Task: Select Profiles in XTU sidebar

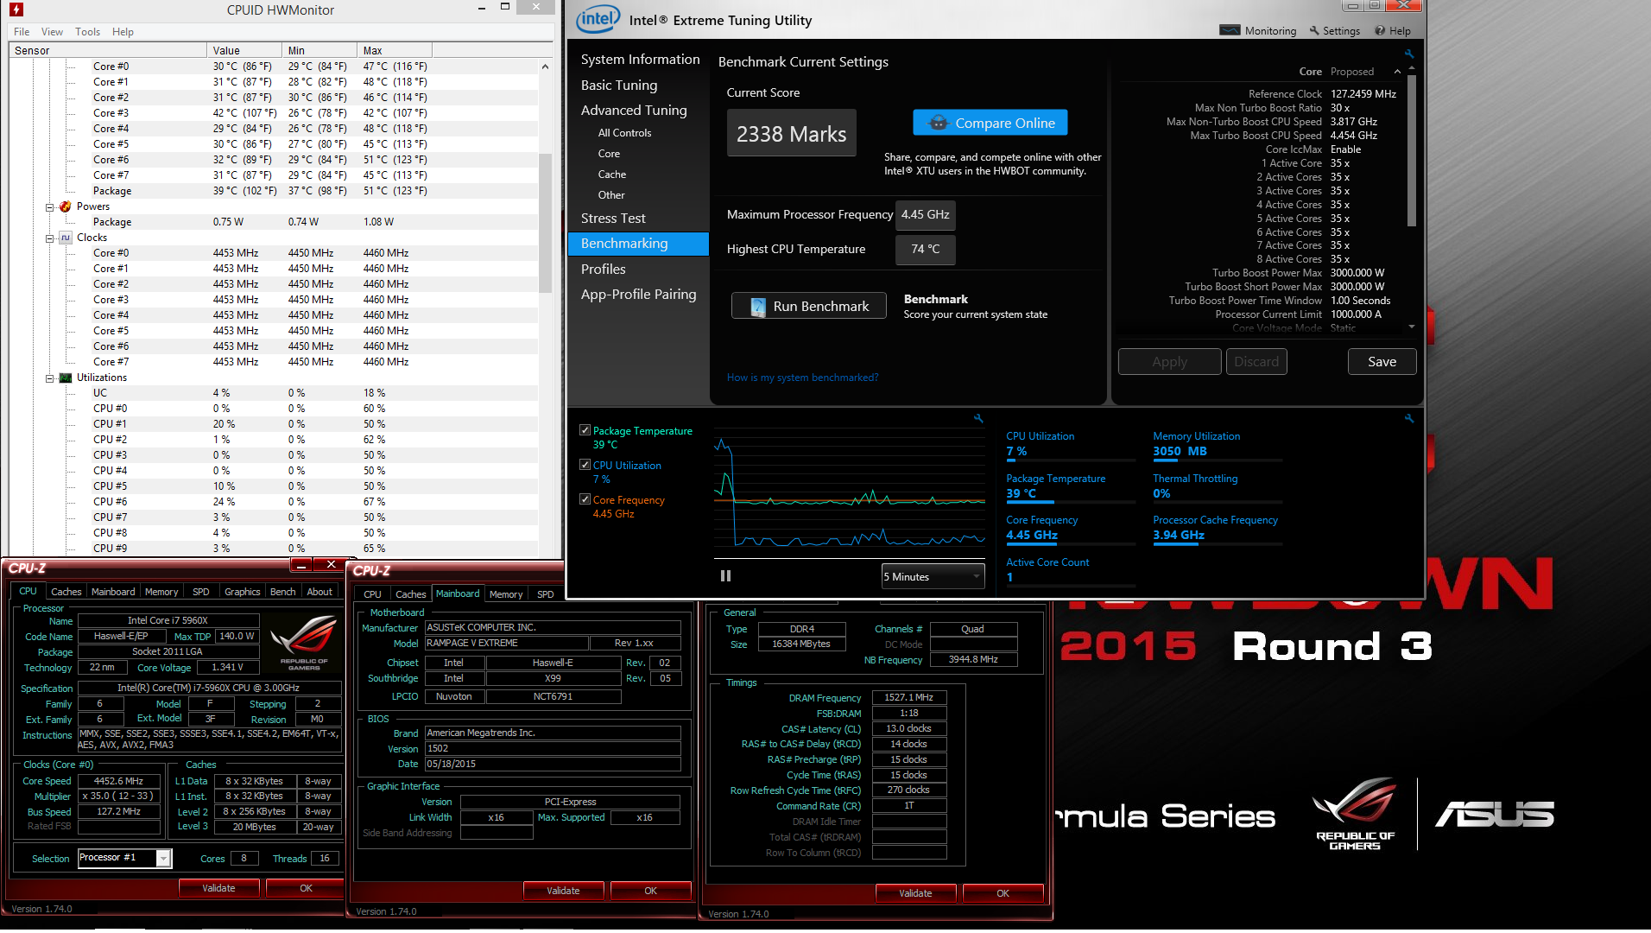Action: [x=603, y=270]
